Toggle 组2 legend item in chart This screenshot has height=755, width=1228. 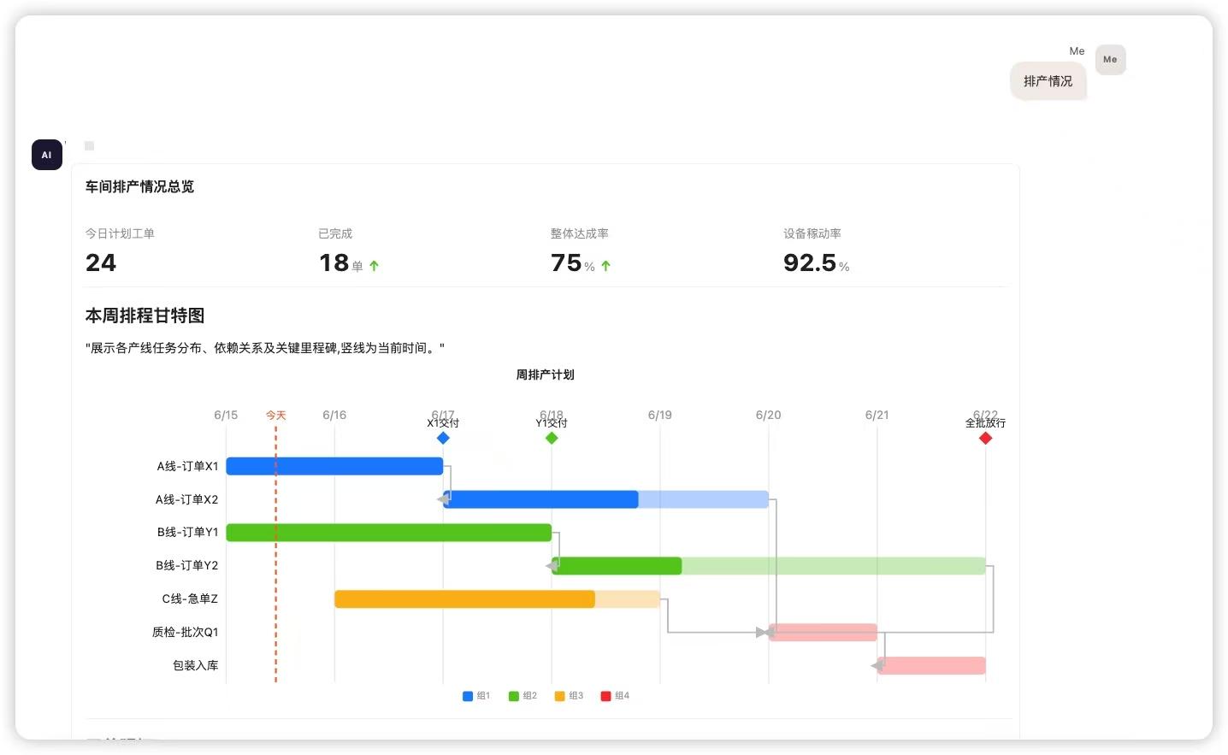point(522,696)
